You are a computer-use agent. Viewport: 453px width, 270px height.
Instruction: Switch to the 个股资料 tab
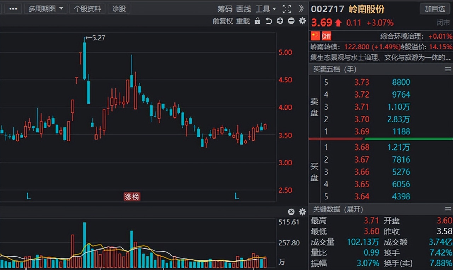[x=87, y=9]
